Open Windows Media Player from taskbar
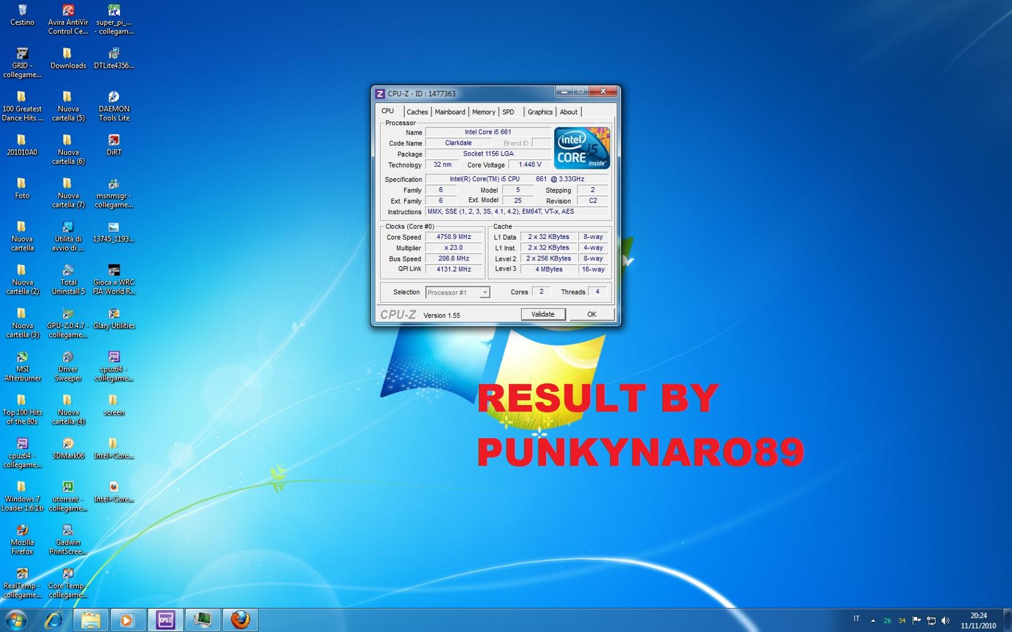Screen dimensions: 1012x632 tap(127, 620)
